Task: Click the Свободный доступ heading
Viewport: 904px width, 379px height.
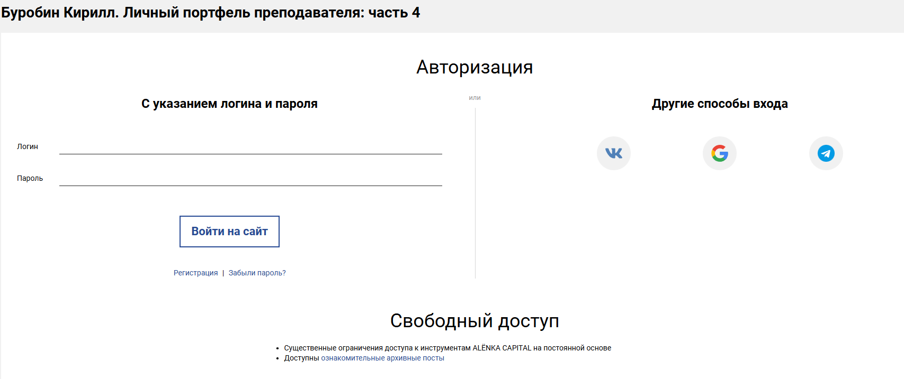Action: pos(475,321)
